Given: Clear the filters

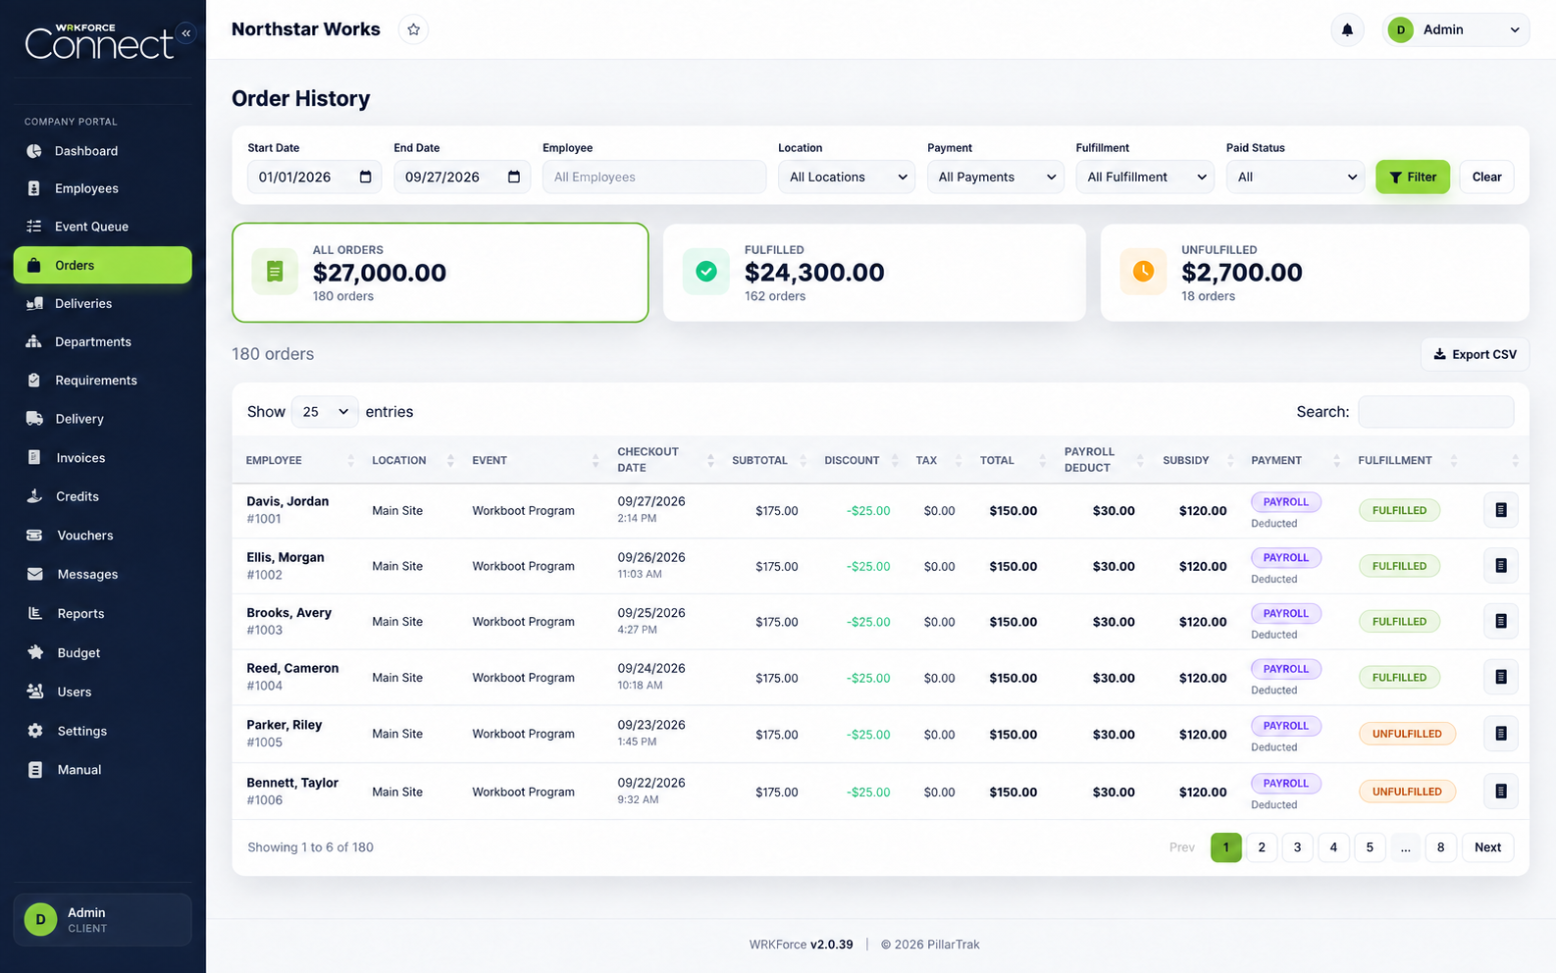Looking at the screenshot, I should click(x=1486, y=177).
